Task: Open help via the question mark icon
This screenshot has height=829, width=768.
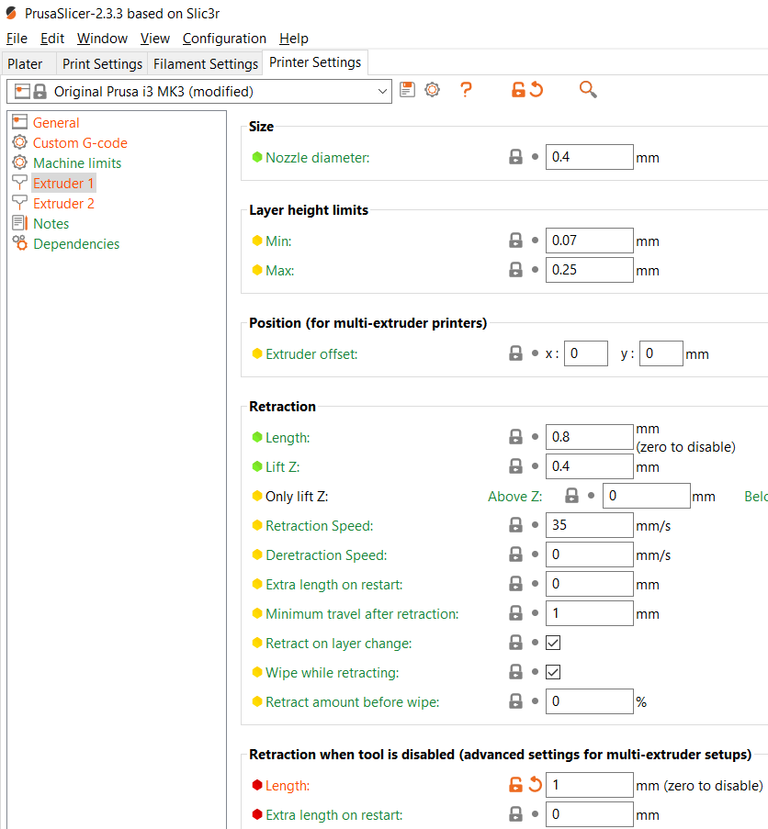Action: (x=466, y=90)
